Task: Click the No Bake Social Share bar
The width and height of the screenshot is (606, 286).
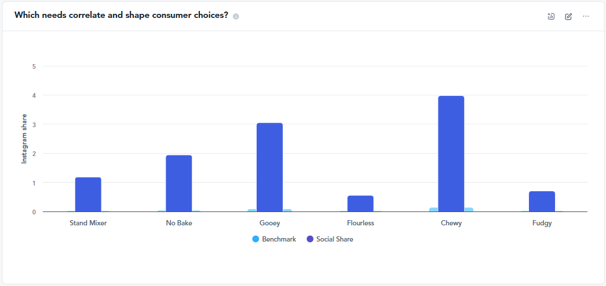Action: click(x=178, y=183)
